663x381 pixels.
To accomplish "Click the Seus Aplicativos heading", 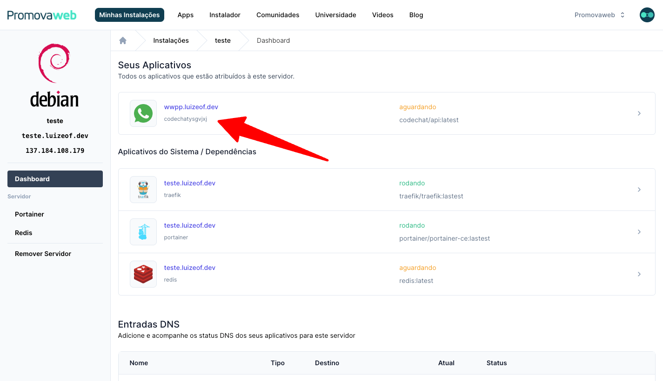I will tap(154, 65).
